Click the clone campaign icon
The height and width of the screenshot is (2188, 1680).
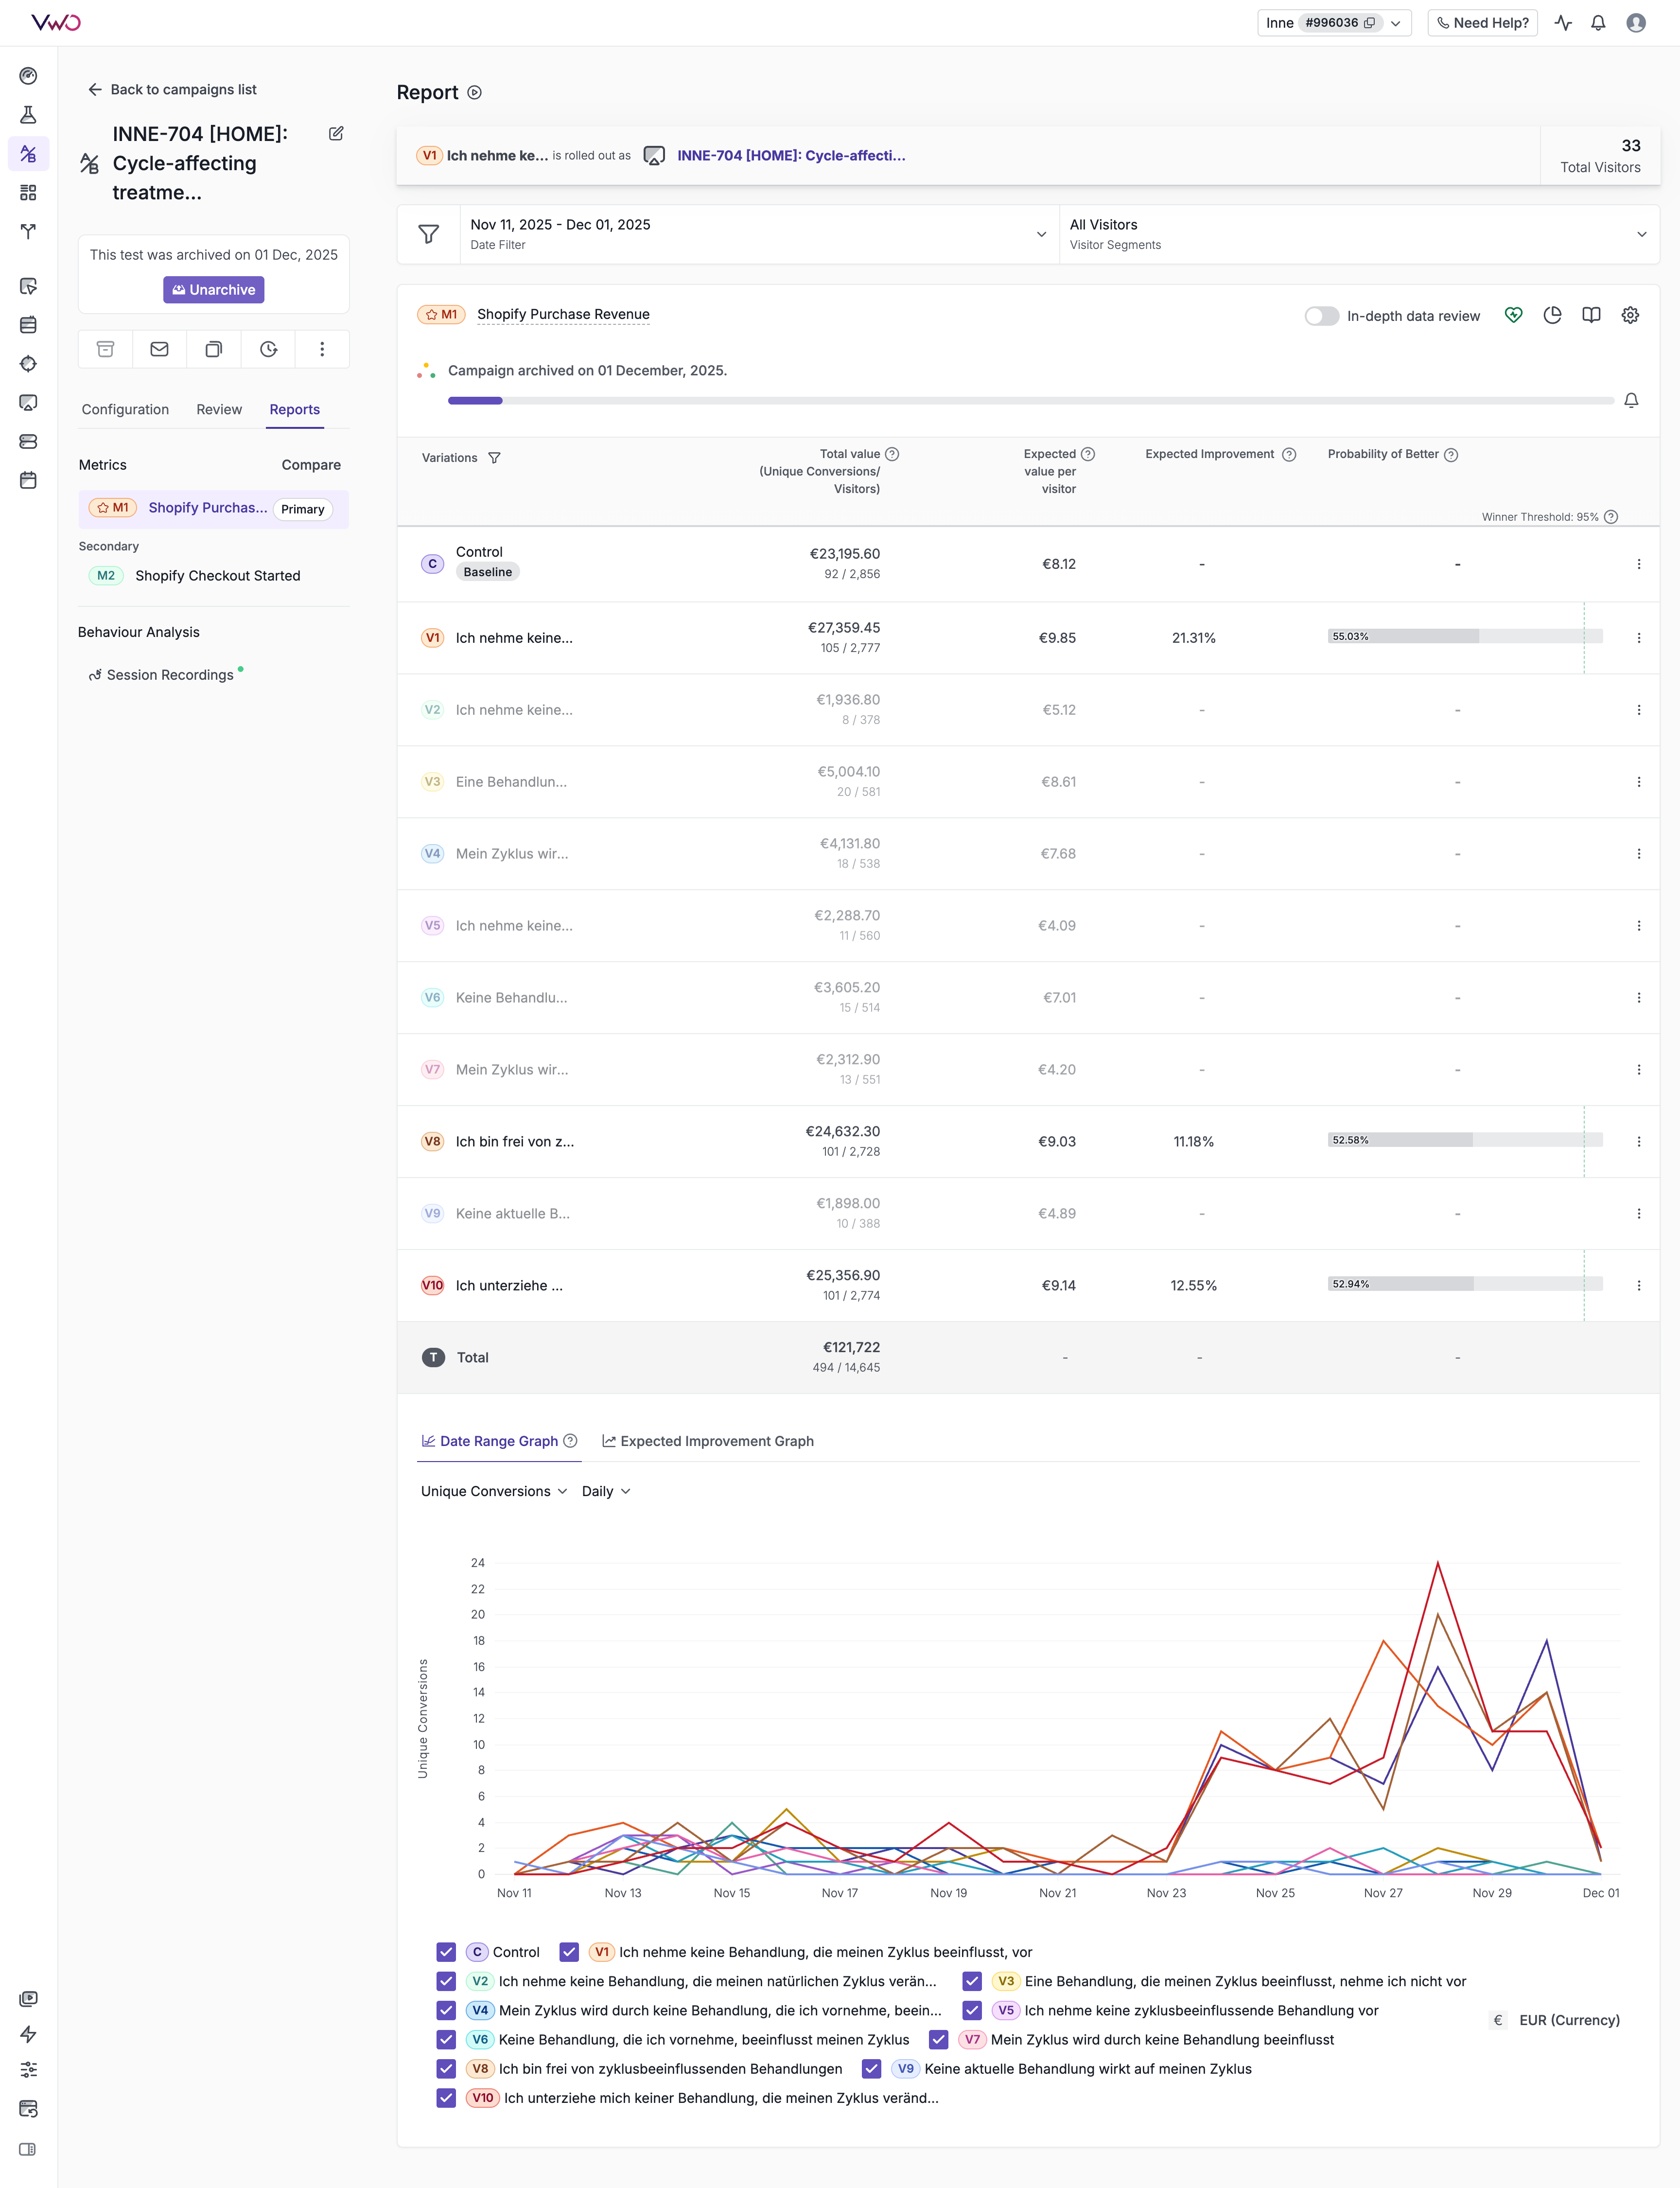pos(213,349)
